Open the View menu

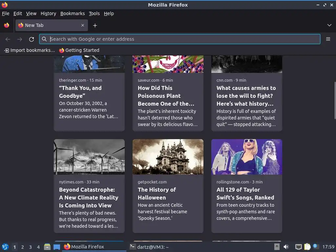point(31,13)
